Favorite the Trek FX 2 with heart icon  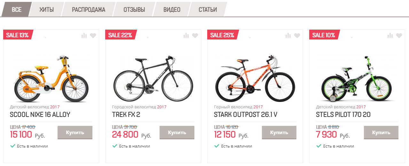195,35
